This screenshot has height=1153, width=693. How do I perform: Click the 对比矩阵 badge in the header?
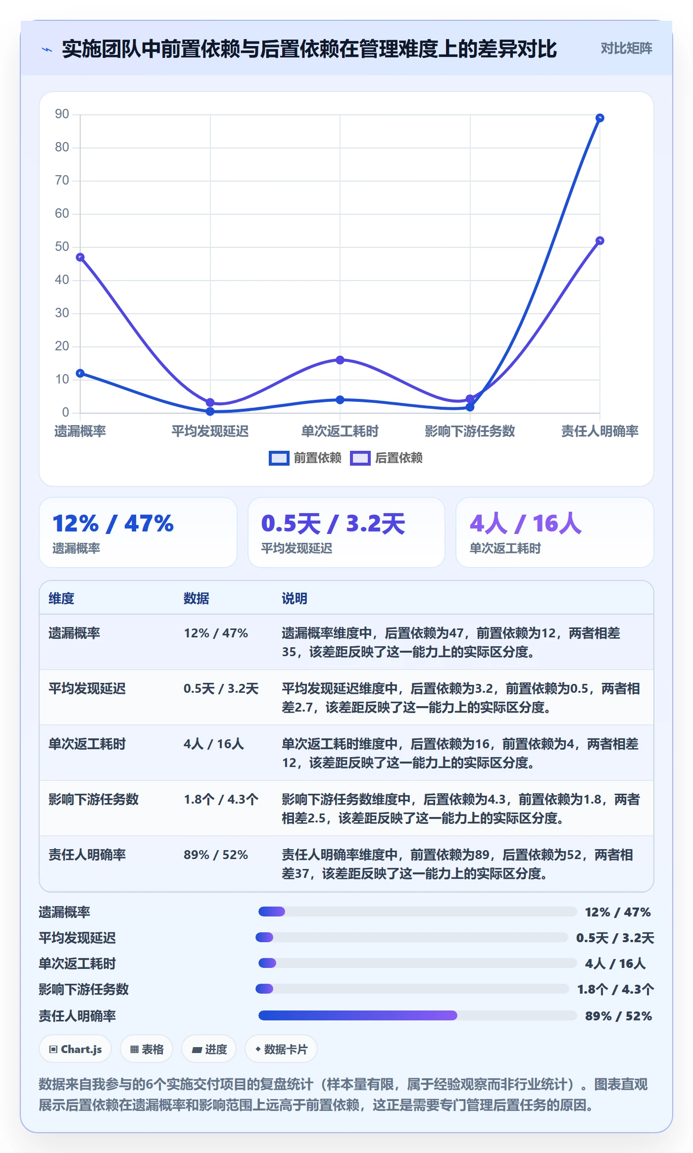click(626, 48)
